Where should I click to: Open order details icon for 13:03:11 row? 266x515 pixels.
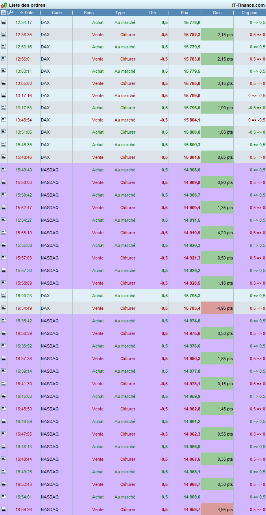4,71
